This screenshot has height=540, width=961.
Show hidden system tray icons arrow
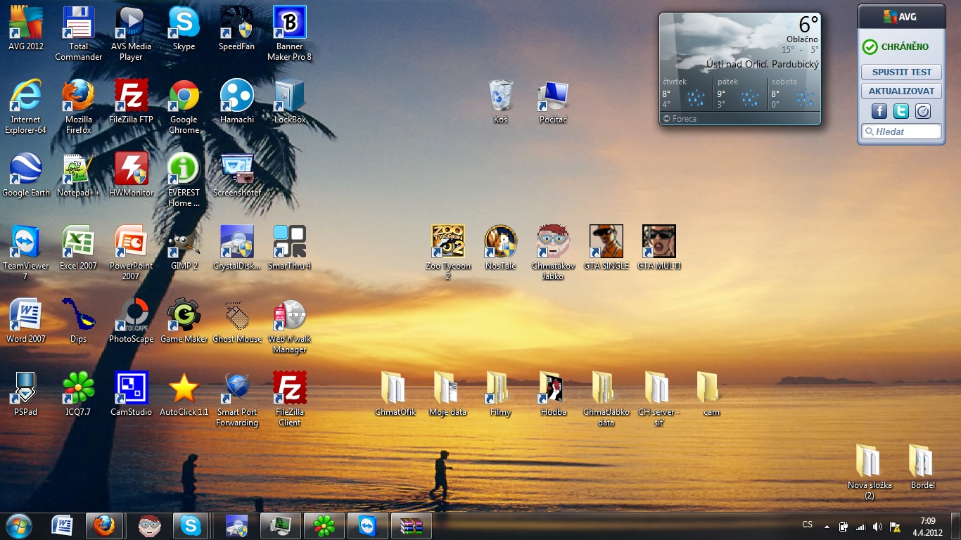pyautogui.click(x=827, y=527)
